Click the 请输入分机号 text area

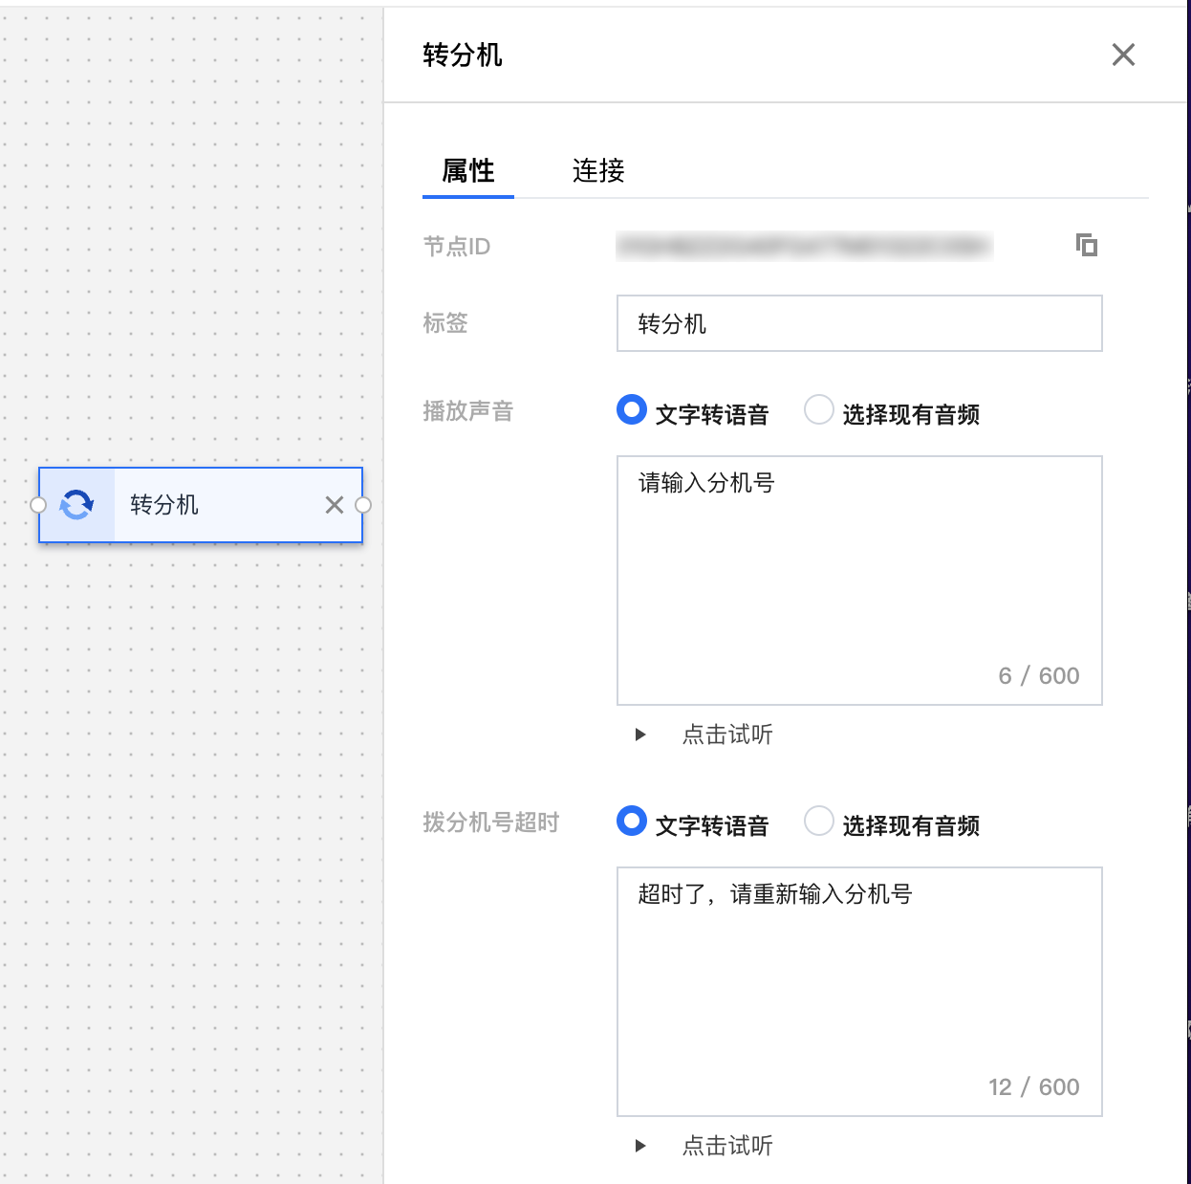click(x=859, y=581)
